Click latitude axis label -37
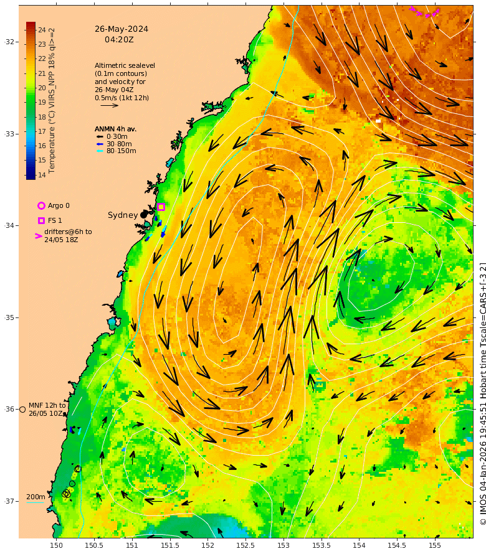The height and width of the screenshot is (554, 486). (x=9, y=501)
